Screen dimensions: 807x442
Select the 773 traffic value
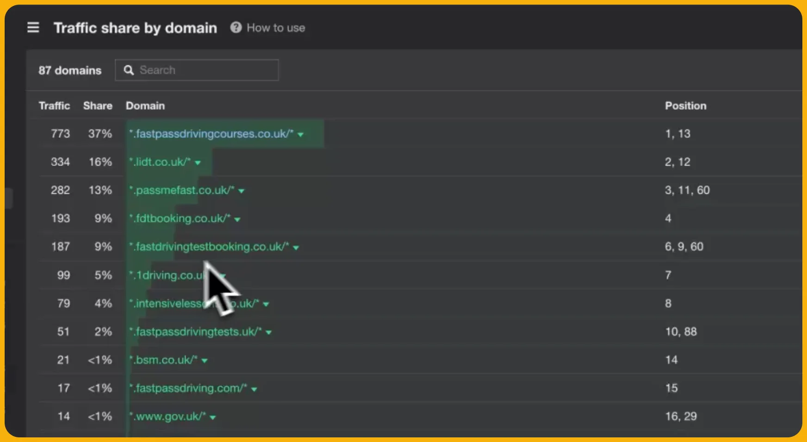61,134
